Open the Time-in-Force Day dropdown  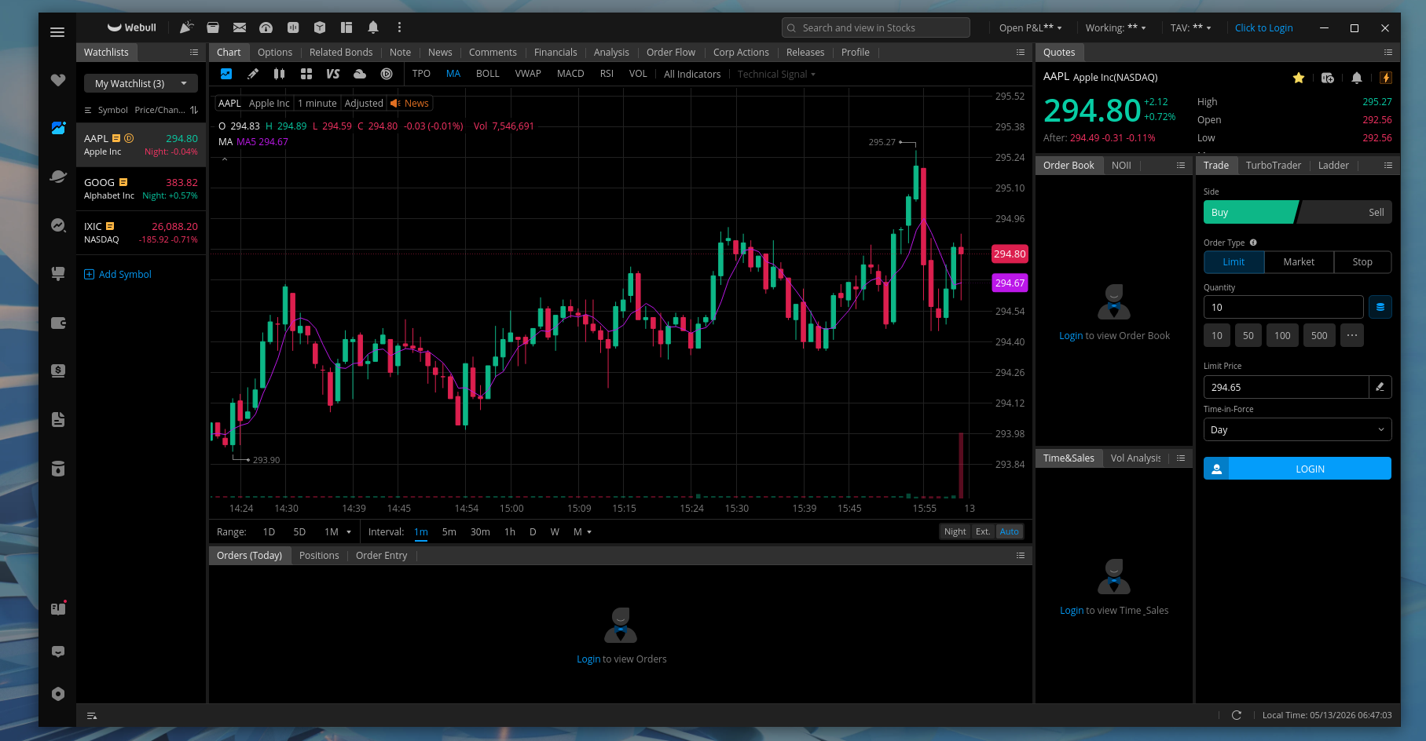tap(1297, 429)
